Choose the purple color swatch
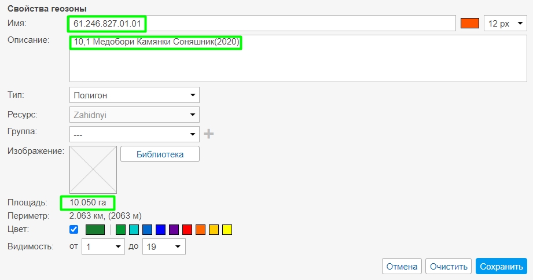Screen dimensions: 533x280 pyautogui.click(x=174, y=230)
